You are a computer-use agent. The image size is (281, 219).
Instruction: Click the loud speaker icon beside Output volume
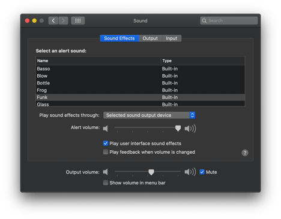(190, 172)
